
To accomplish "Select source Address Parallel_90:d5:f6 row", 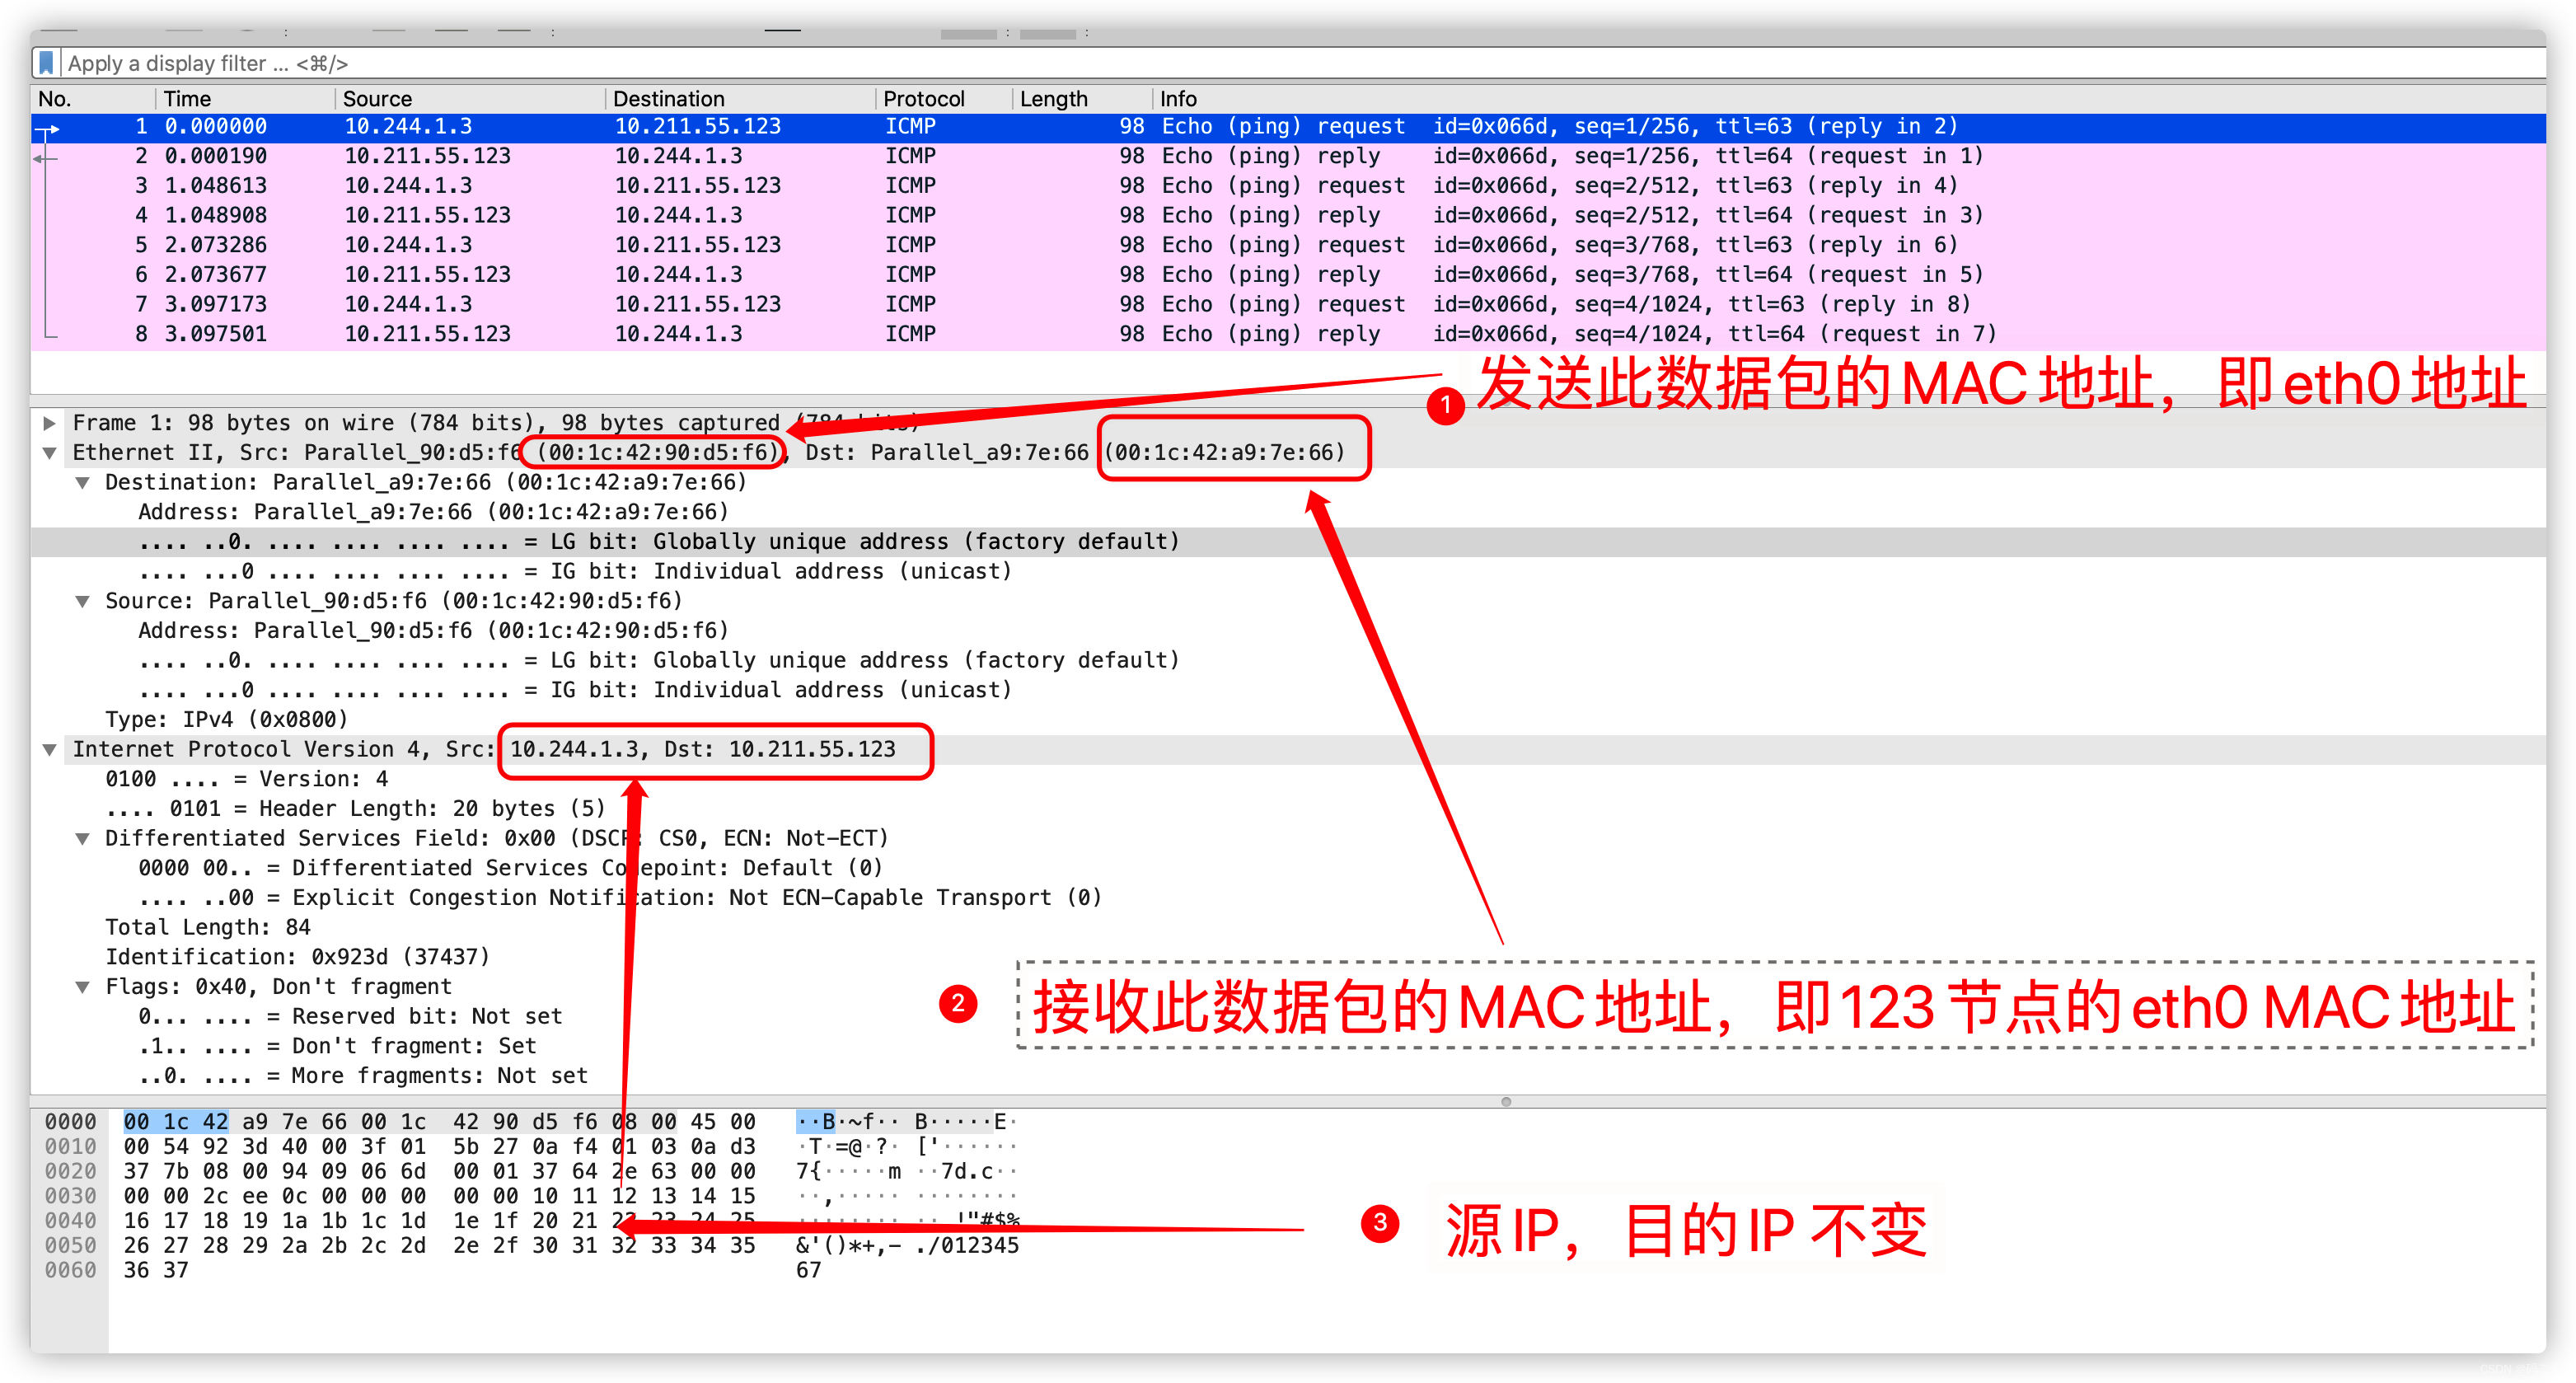I will [1288, 631].
